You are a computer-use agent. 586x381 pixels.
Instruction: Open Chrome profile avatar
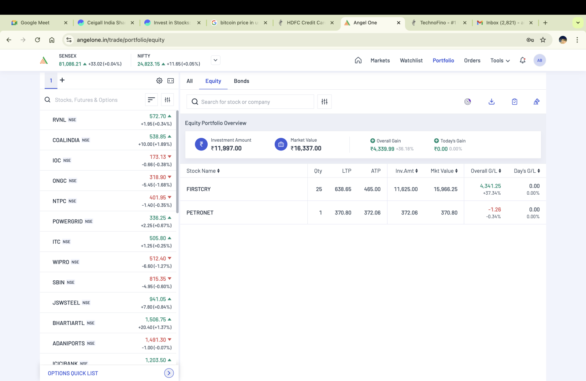tap(563, 40)
